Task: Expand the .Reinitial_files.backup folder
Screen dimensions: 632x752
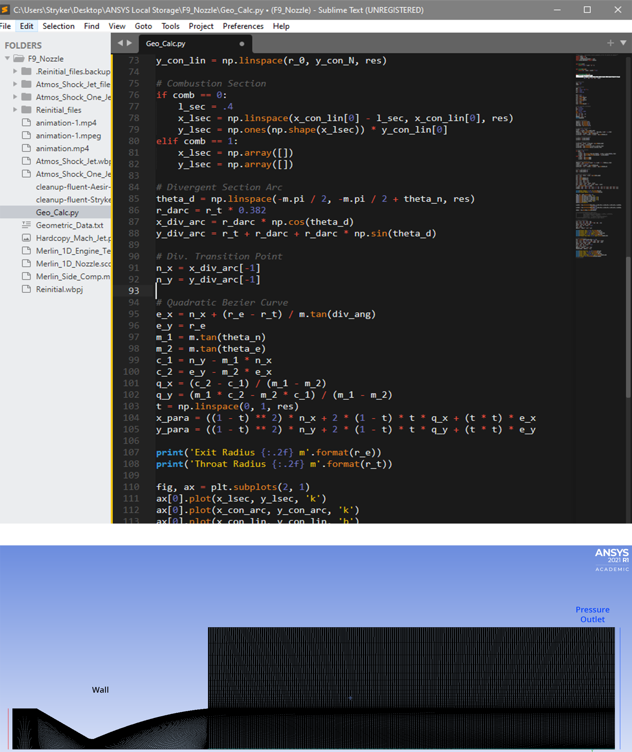Action: tap(15, 71)
